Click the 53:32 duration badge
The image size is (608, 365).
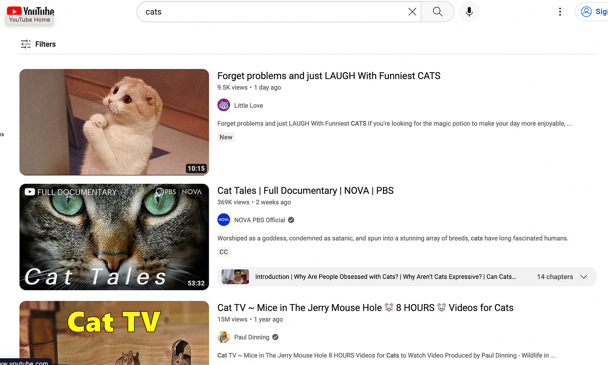click(x=196, y=284)
